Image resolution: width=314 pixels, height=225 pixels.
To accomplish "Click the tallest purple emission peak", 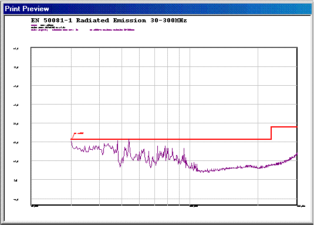I will click(129, 140).
